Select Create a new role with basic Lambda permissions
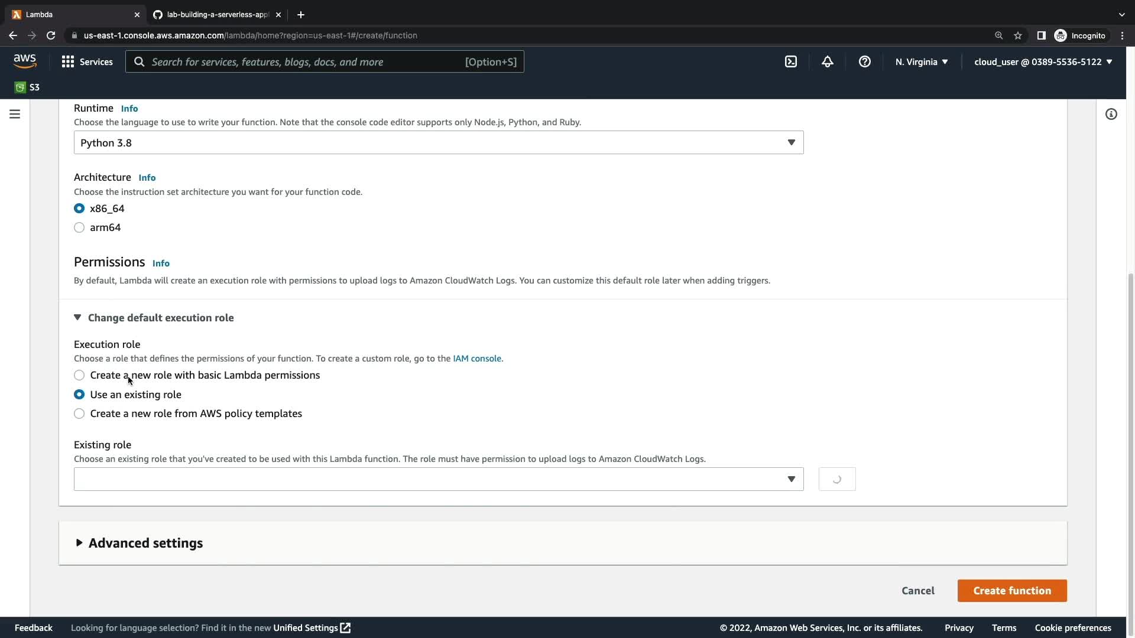The height and width of the screenshot is (638, 1135). coord(79,375)
